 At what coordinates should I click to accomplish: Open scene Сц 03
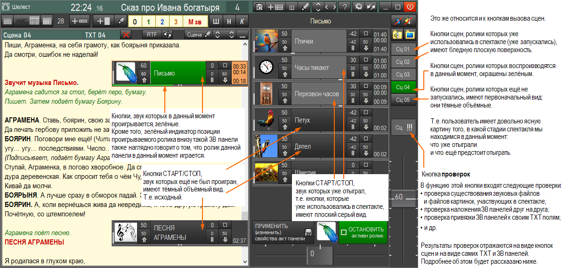click(403, 74)
